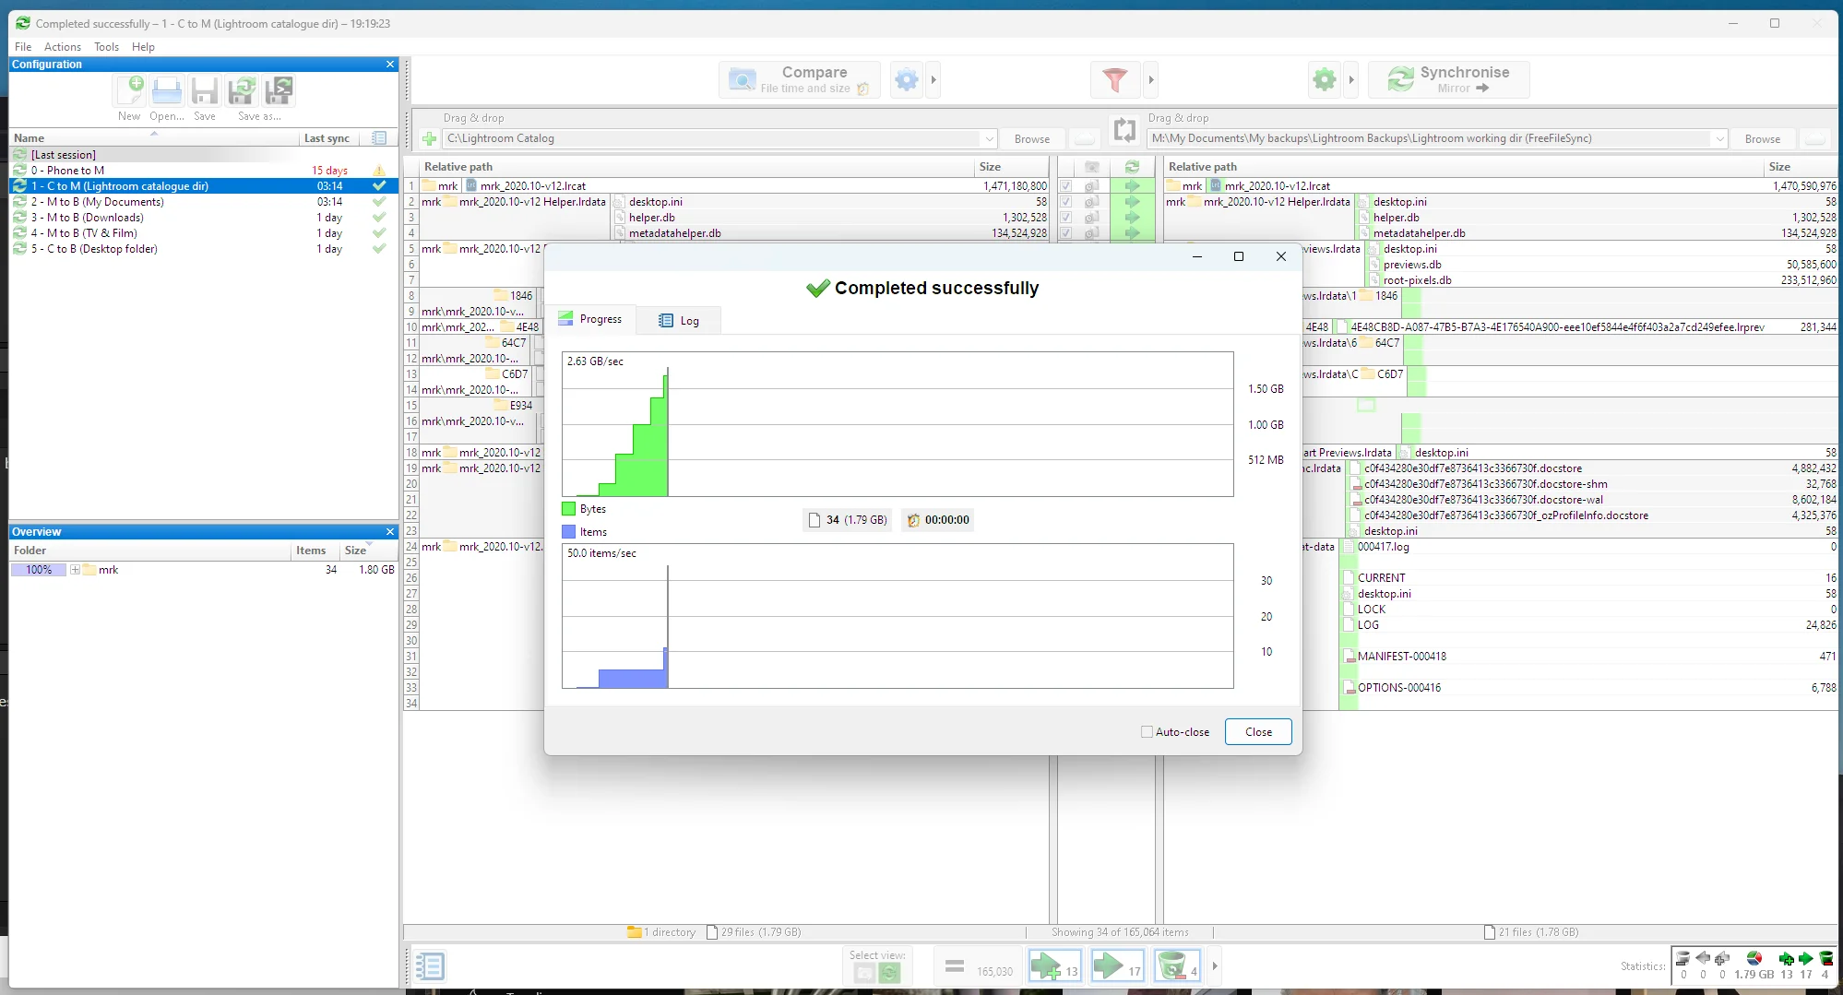Image resolution: width=1843 pixels, height=995 pixels.
Task: Expand the mrk folder in Overview
Action: [75, 570]
